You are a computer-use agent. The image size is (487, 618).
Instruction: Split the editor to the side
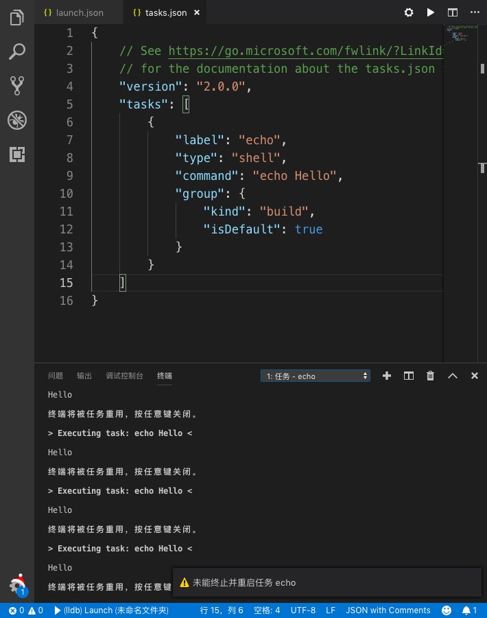point(452,12)
